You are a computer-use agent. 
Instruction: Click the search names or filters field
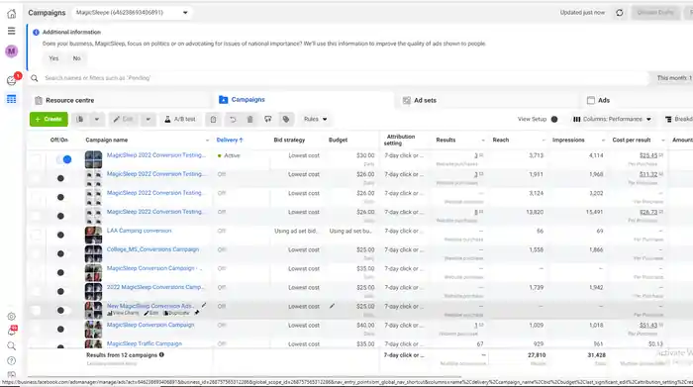coord(339,78)
